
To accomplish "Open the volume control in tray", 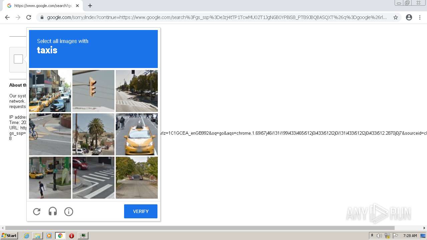I will click(379, 236).
